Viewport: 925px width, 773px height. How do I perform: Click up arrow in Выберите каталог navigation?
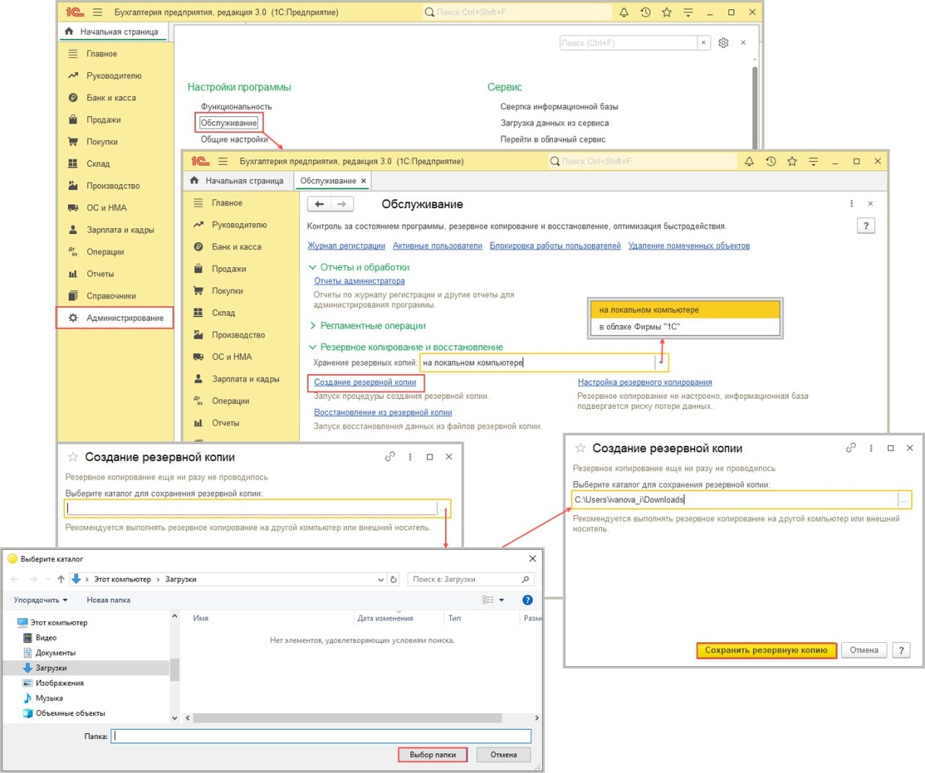pyautogui.click(x=61, y=579)
